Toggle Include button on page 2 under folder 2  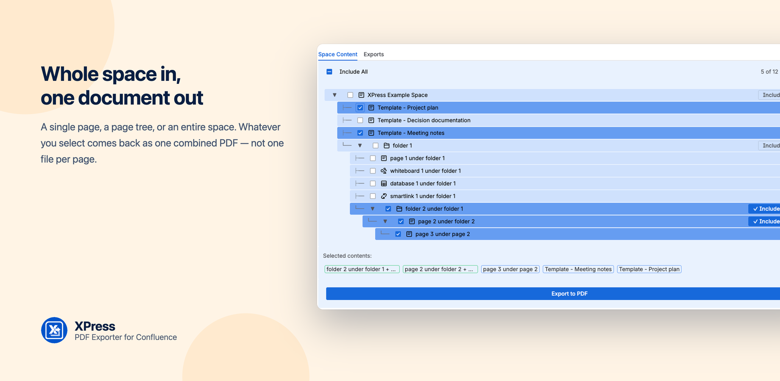(764, 221)
